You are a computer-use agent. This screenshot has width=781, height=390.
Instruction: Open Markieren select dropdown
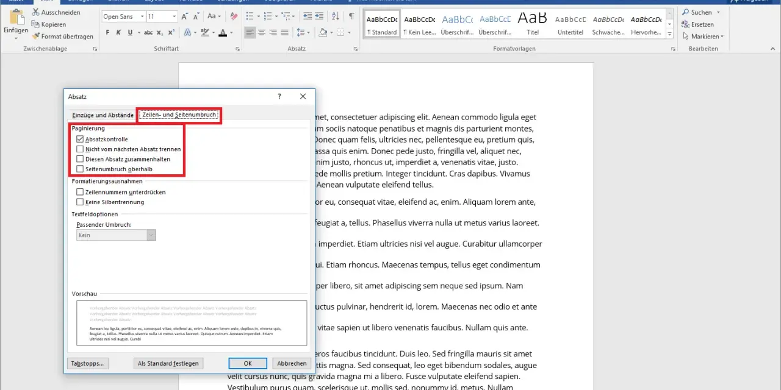pyautogui.click(x=702, y=37)
